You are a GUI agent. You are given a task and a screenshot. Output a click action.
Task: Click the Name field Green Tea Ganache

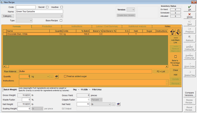click(x=39, y=11)
